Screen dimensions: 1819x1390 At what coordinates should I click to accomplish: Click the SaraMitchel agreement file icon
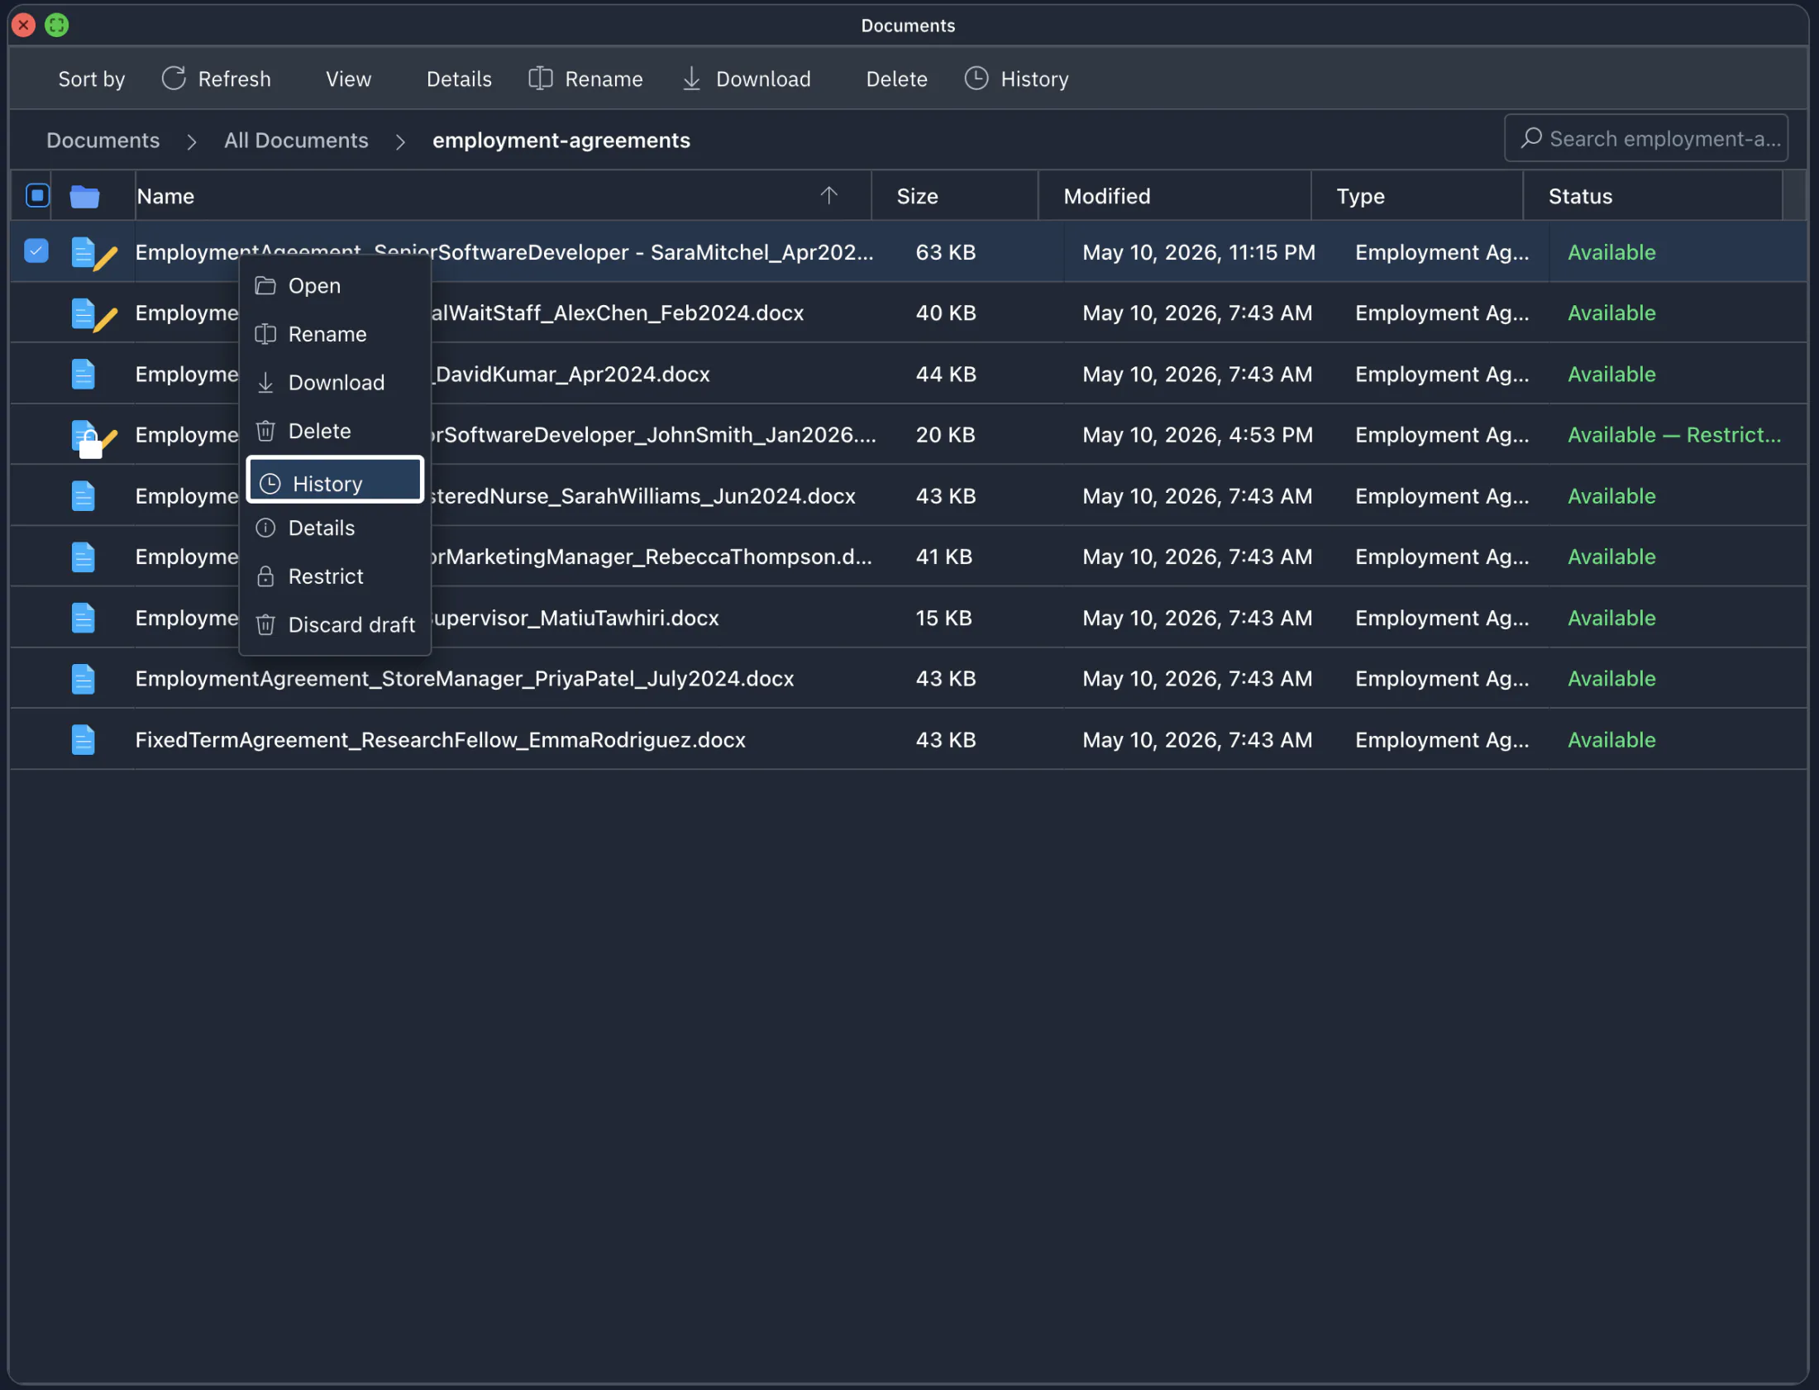(x=84, y=252)
